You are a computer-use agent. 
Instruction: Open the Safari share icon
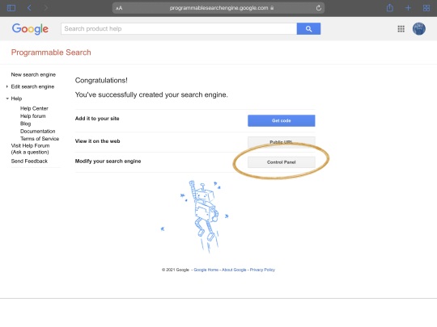(390, 8)
